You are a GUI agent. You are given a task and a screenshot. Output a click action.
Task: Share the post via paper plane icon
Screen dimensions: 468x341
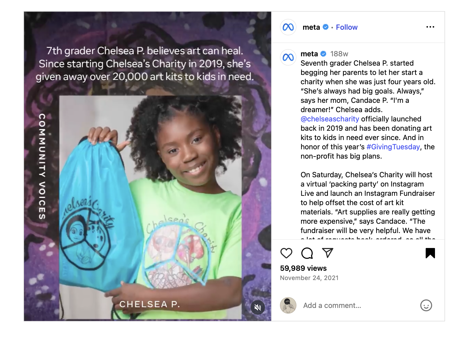click(328, 253)
